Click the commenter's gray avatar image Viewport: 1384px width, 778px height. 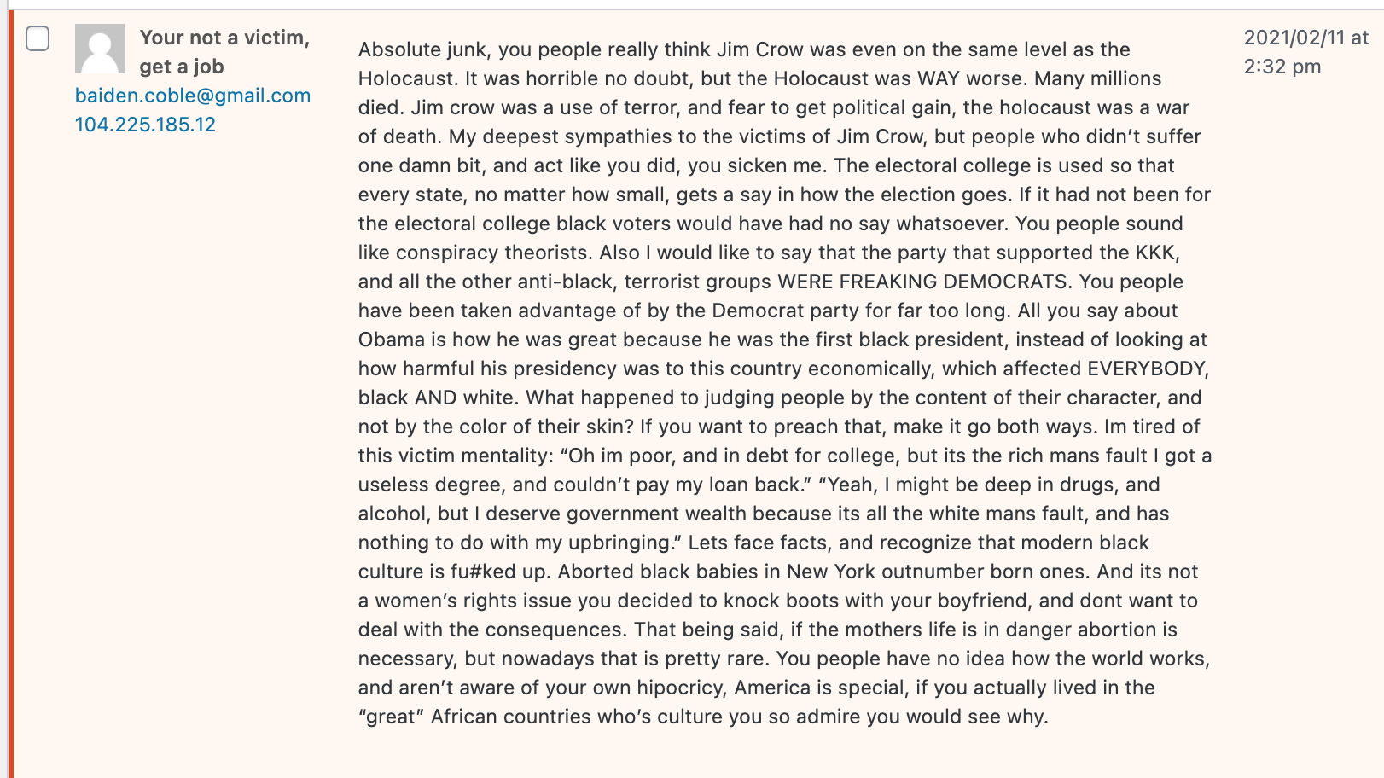pos(100,49)
